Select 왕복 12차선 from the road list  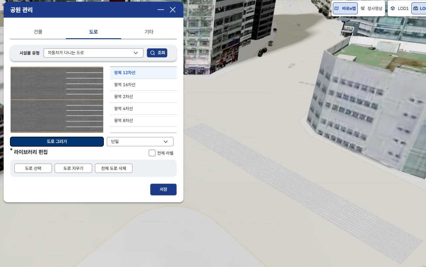point(143,73)
